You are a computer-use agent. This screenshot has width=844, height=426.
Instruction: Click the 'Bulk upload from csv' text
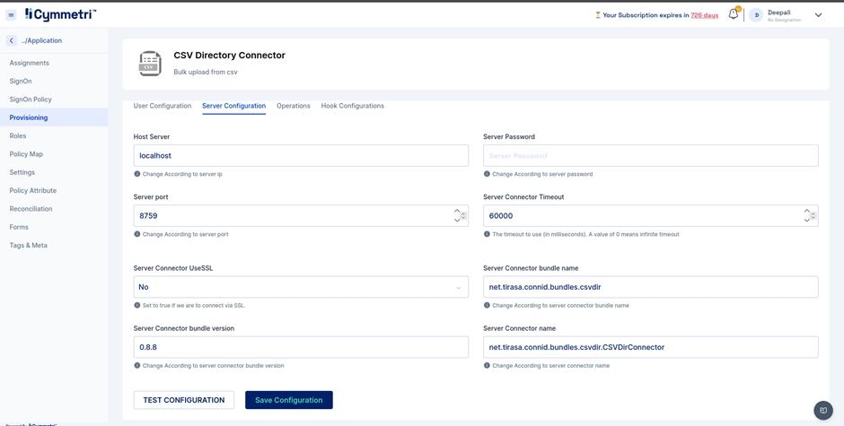tap(205, 72)
